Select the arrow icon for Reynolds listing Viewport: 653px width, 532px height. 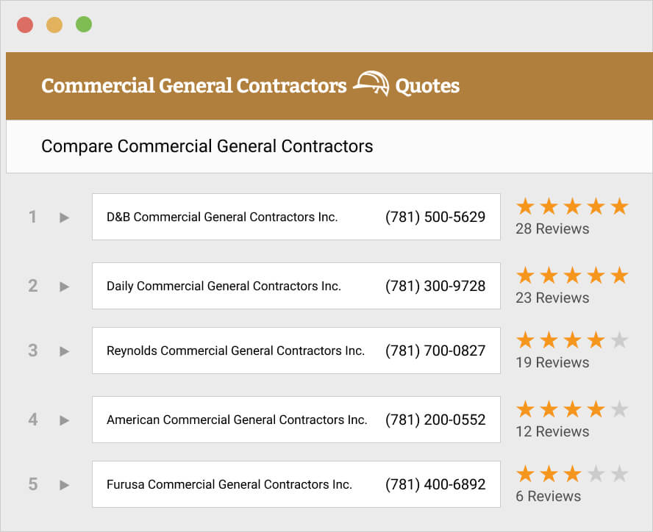click(64, 351)
